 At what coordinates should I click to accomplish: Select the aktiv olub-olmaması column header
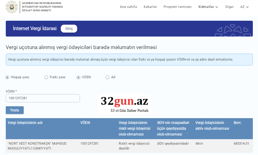tap(212, 125)
